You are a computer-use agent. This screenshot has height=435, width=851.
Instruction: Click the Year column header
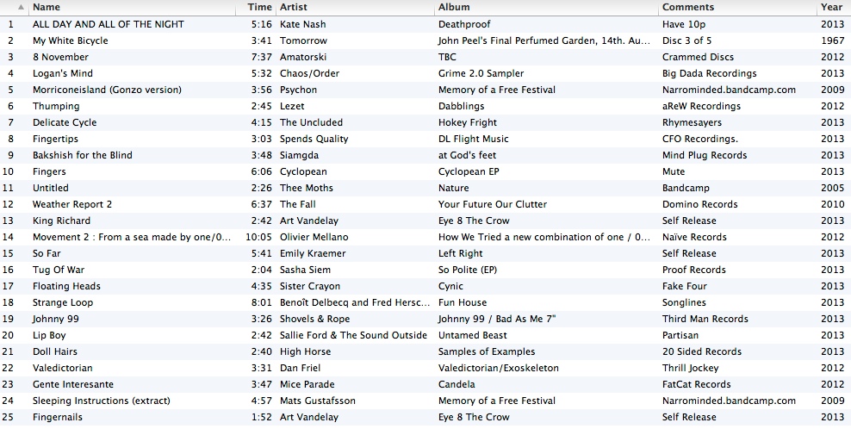click(x=831, y=7)
